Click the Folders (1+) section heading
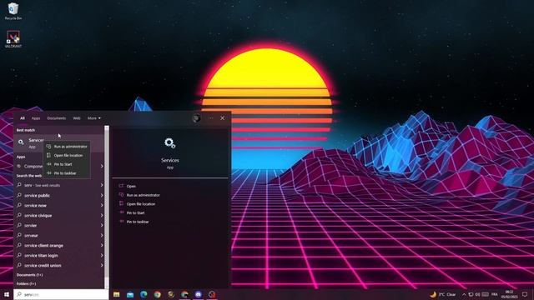Viewport: 534px width, 300px height. coord(26,283)
